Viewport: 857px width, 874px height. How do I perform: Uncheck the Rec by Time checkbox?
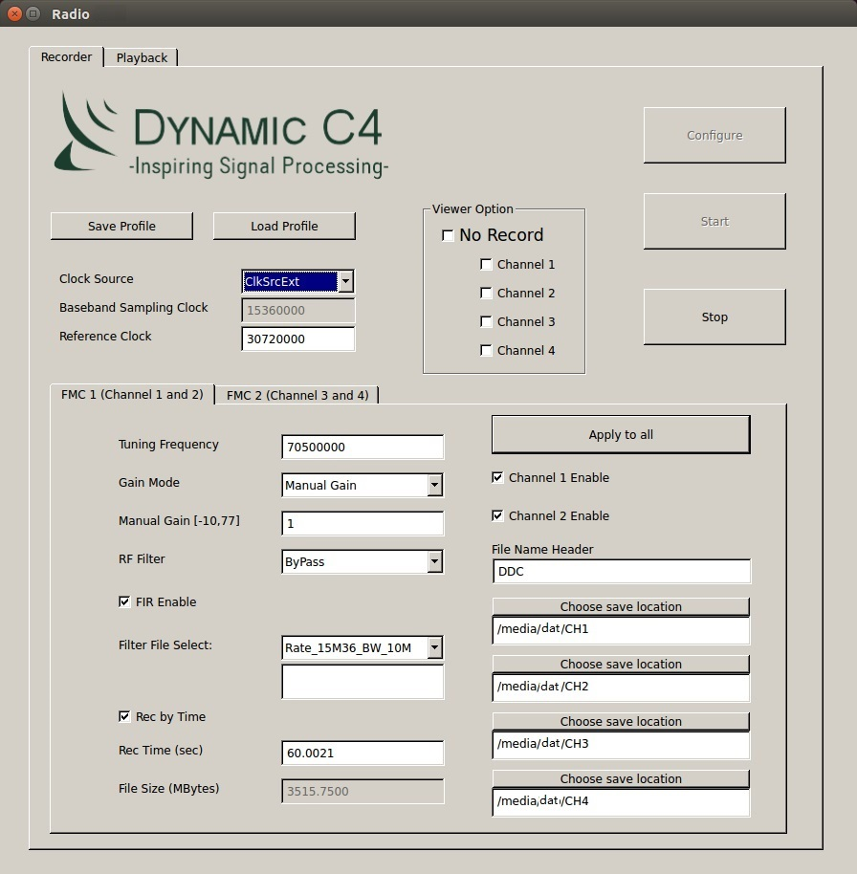tap(124, 717)
